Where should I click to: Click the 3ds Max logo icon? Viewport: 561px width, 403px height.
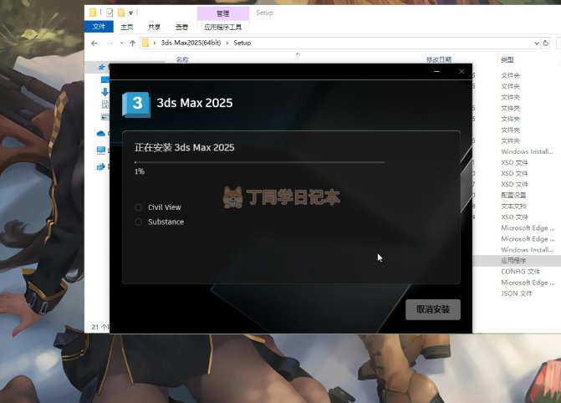point(136,105)
